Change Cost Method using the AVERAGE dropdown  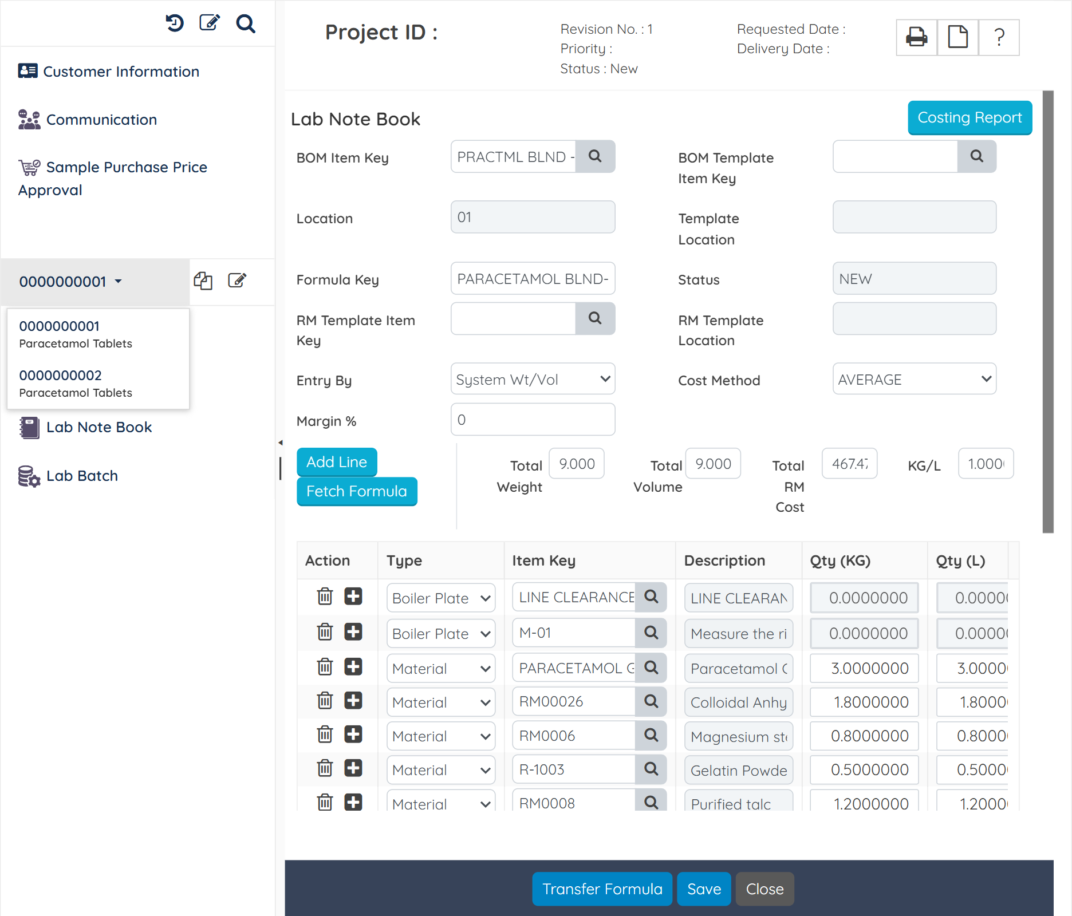914,379
